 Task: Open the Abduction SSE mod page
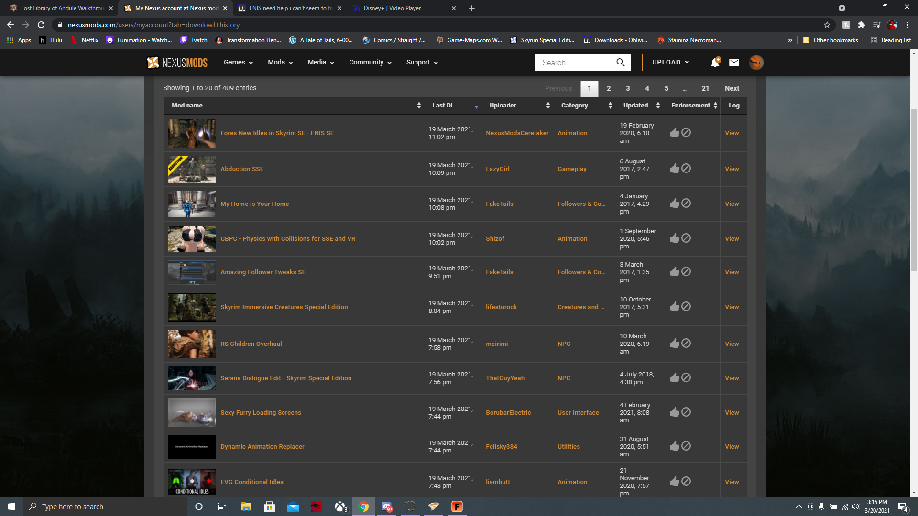[x=242, y=169]
